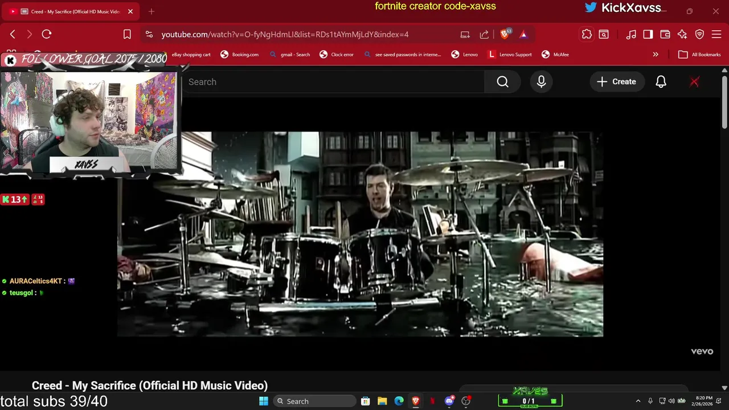The width and height of the screenshot is (729, 410).
Task: Open the McAfee bookmark
Action: (x=555, y=55)
